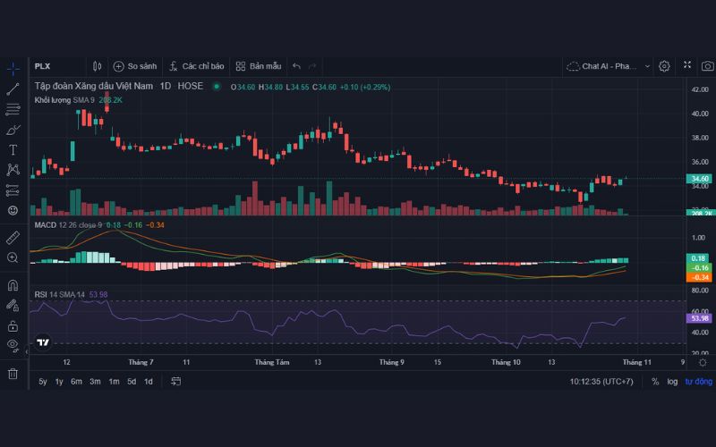Open the Bản mẫu templates menu
The image size is (716, 447).
pyautogui.click(x=258, y=66)
